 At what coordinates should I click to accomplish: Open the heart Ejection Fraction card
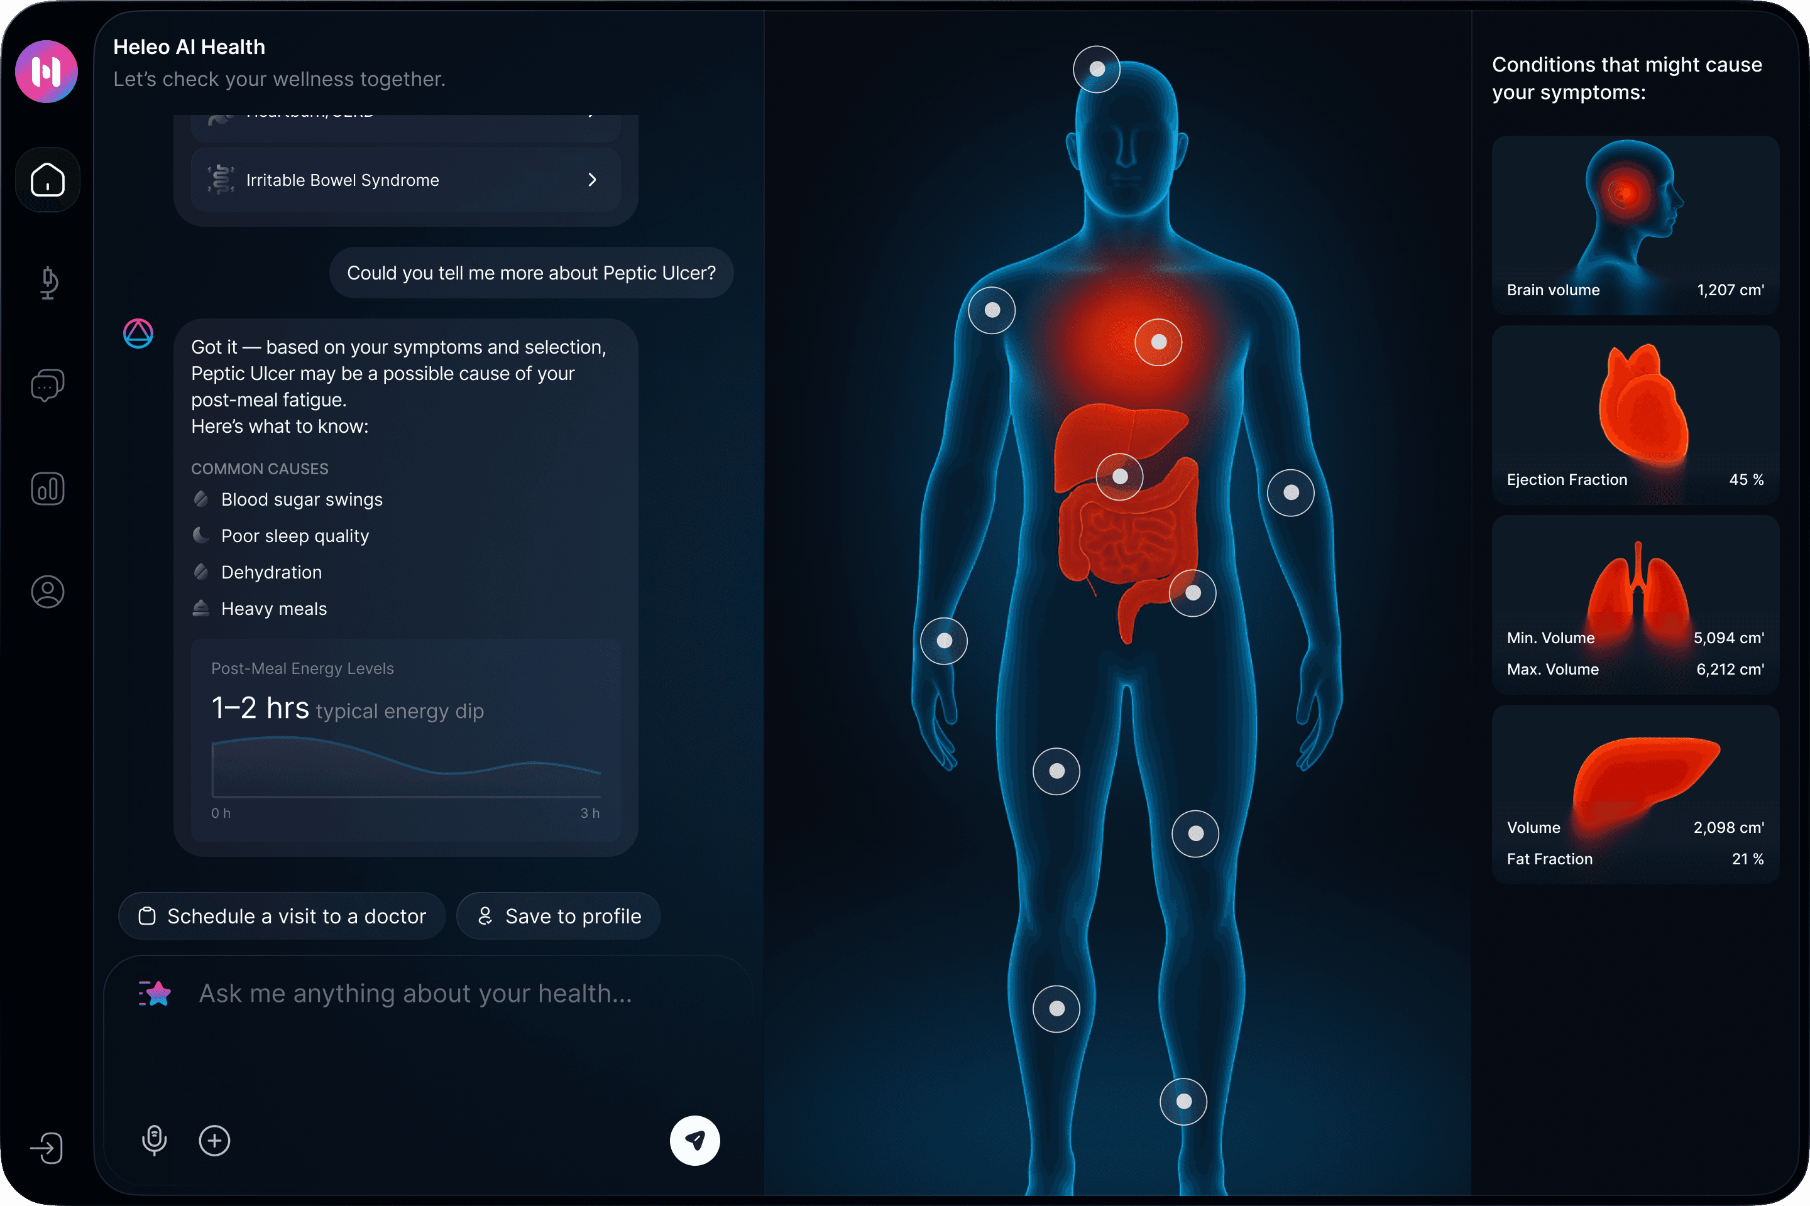1635,415
